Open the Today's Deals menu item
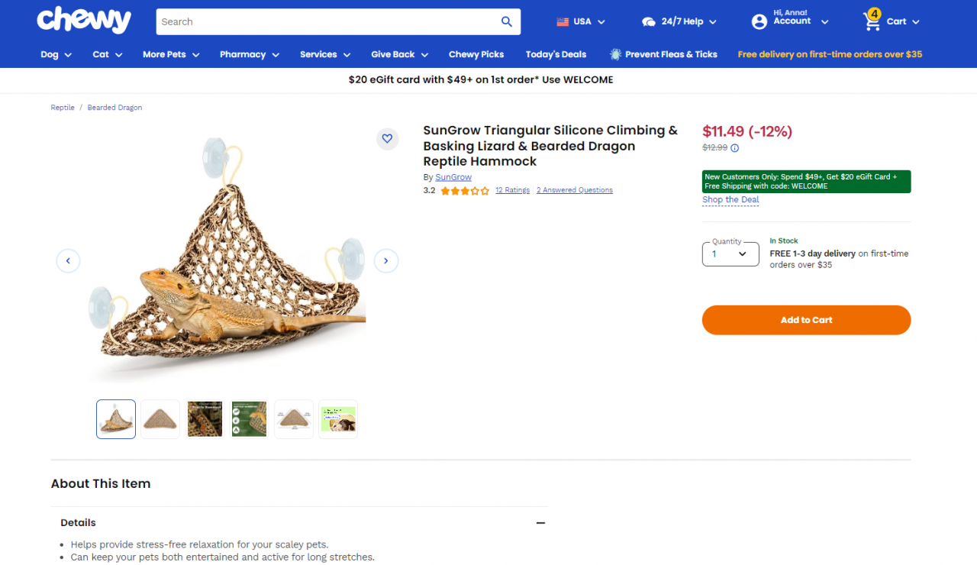 (x=556, y=54)
